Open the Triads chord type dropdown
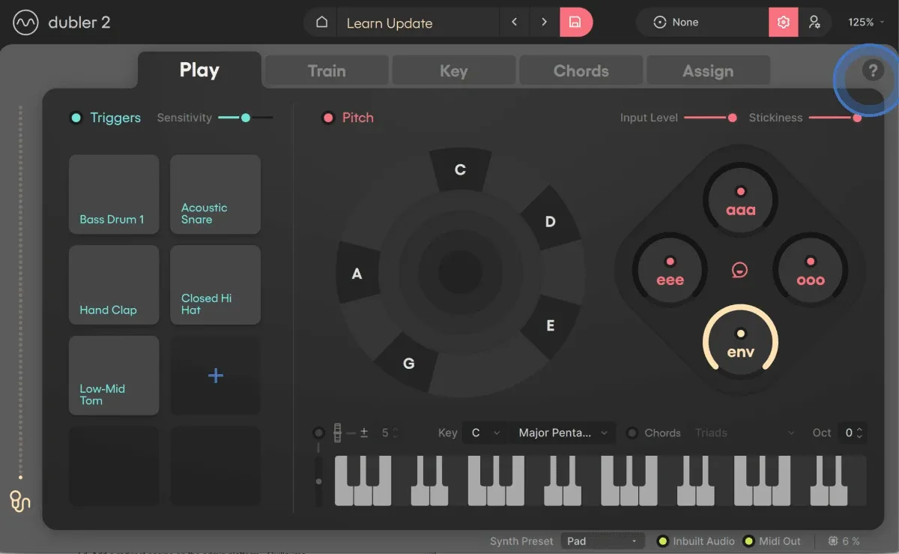This screenshot has width=899, height=554. click(744, 433)
